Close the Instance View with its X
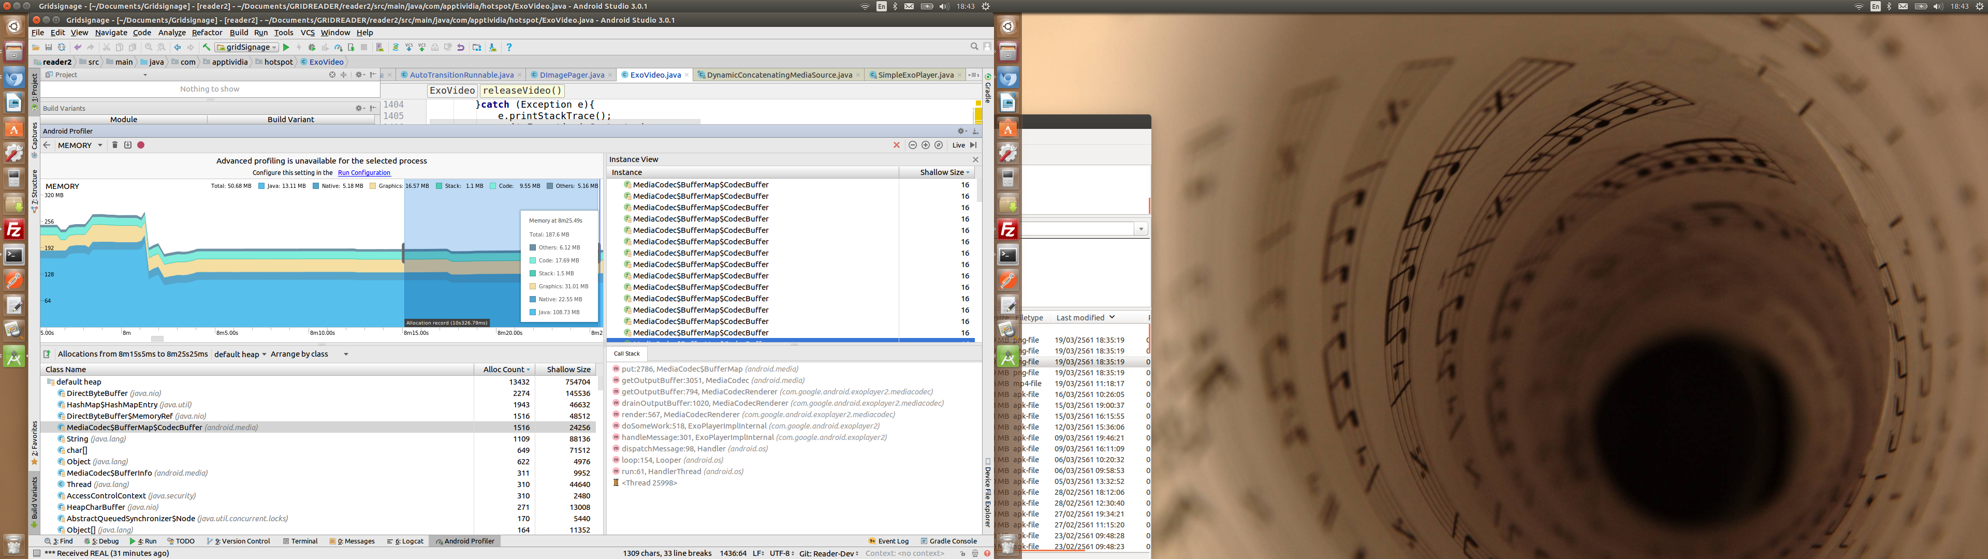Image resolution: width=1988 pixels, height=559 pixels. [x=975, y=159]
